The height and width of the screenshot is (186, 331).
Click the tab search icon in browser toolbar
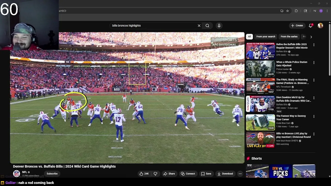305,11
